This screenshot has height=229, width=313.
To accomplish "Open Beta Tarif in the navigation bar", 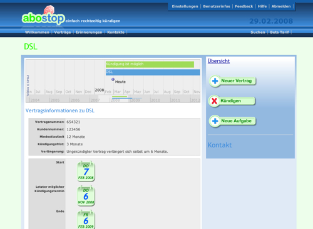I will [280, 32].
